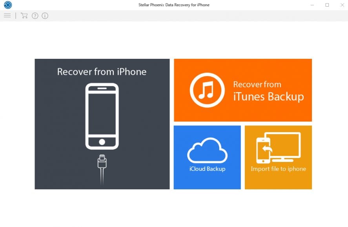This screenshot has width=348, height=227.
Task: Click the Stellar Phoenix app logo
Action: pos(7,5)
